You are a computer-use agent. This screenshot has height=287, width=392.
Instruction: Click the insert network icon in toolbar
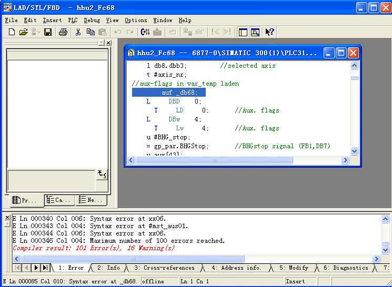click(x=172, y=32)
